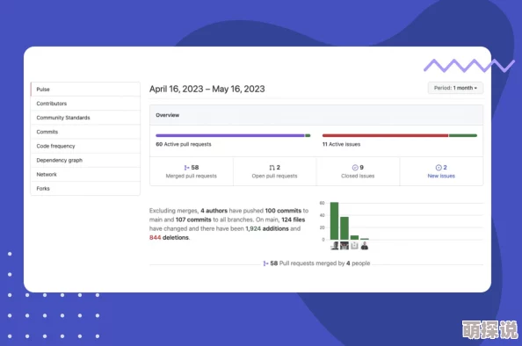Click the third contributor avatar under the chart
The width and height of the screenshot is (522, 346).
click(x=354, y=246)
